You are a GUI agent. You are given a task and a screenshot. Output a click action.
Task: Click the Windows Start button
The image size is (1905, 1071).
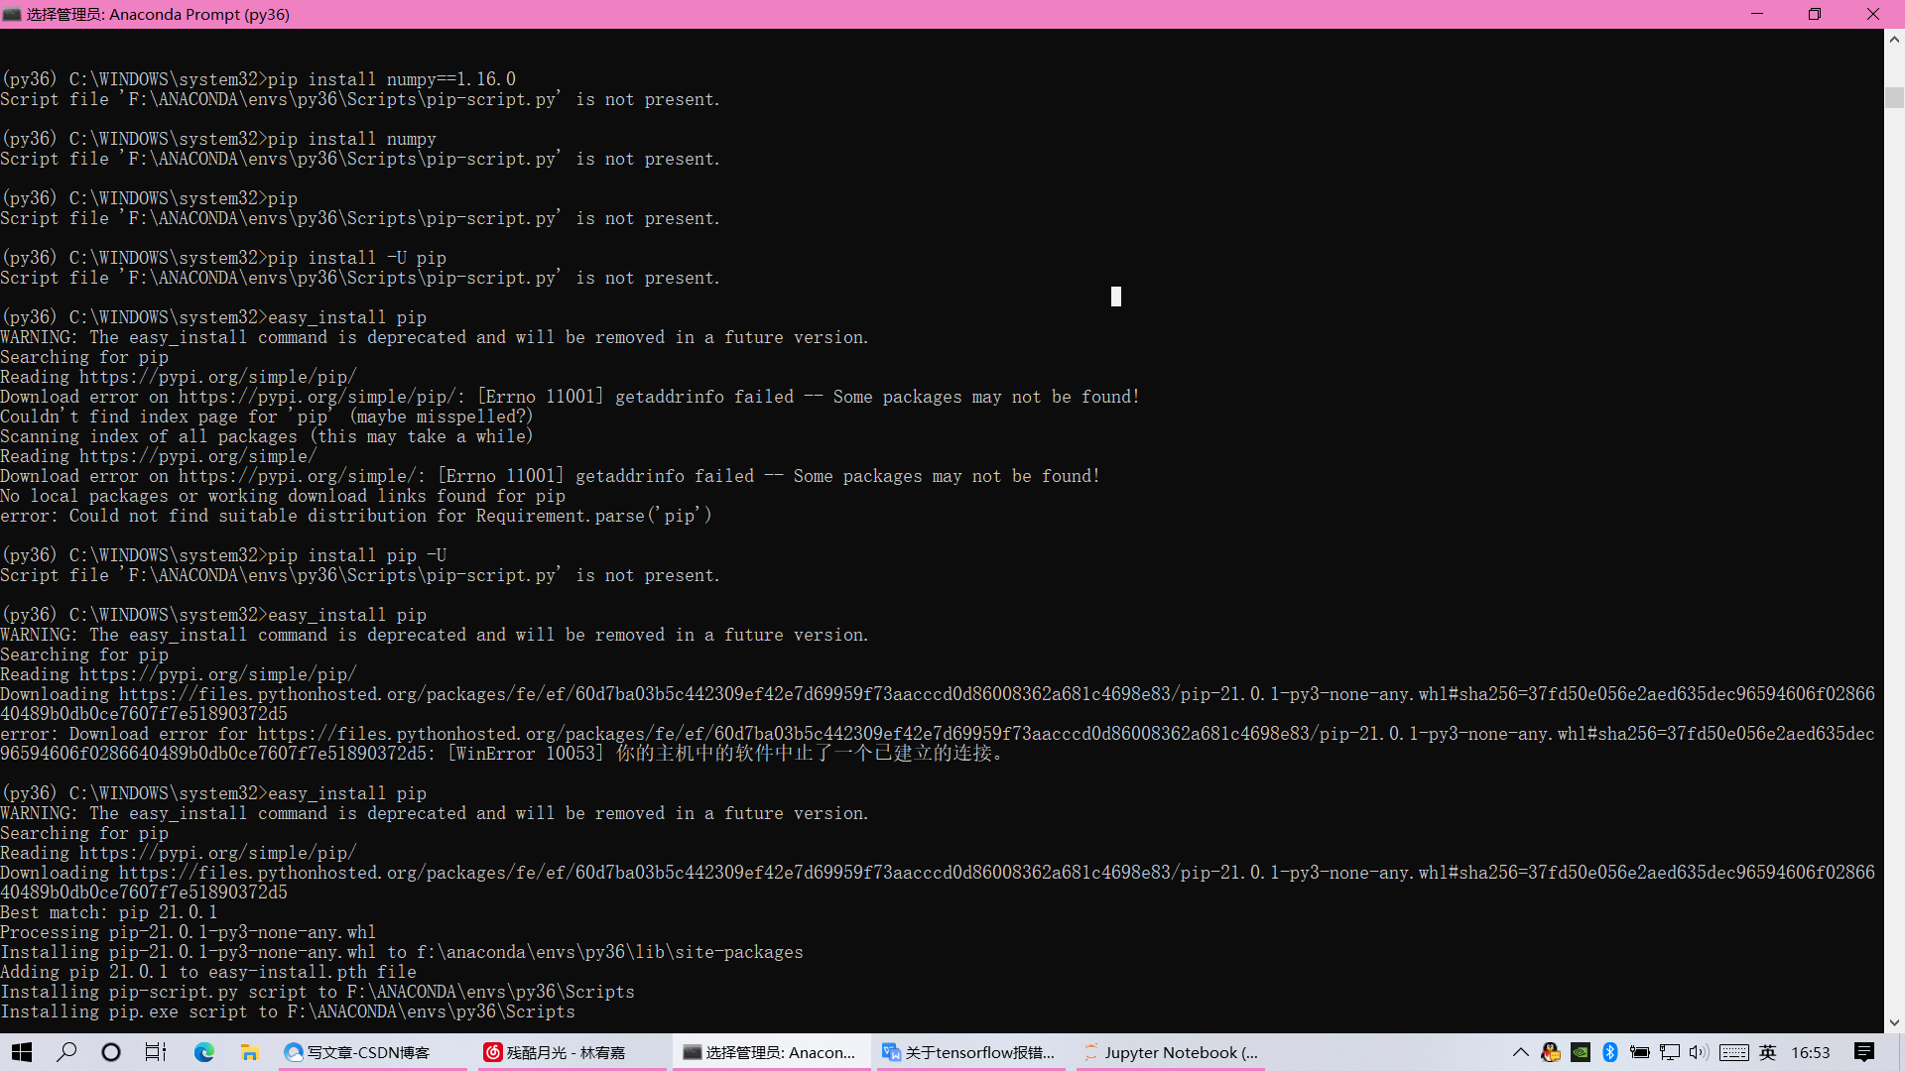21,1052
